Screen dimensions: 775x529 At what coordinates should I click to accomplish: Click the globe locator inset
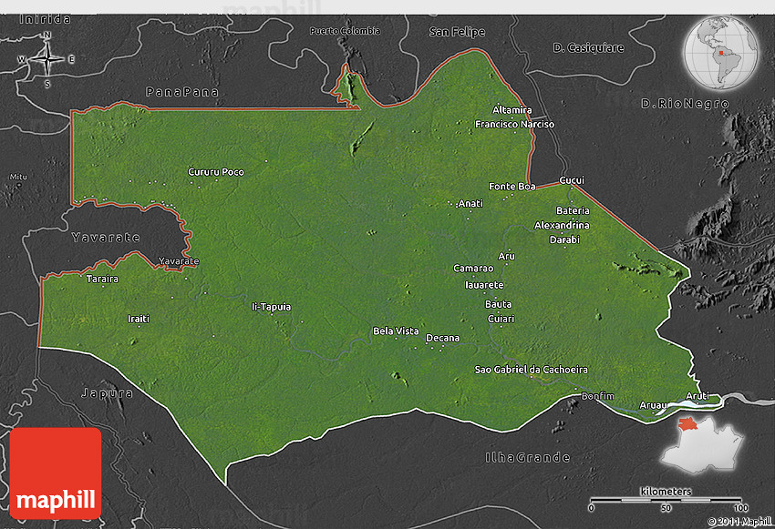point(724,47)
